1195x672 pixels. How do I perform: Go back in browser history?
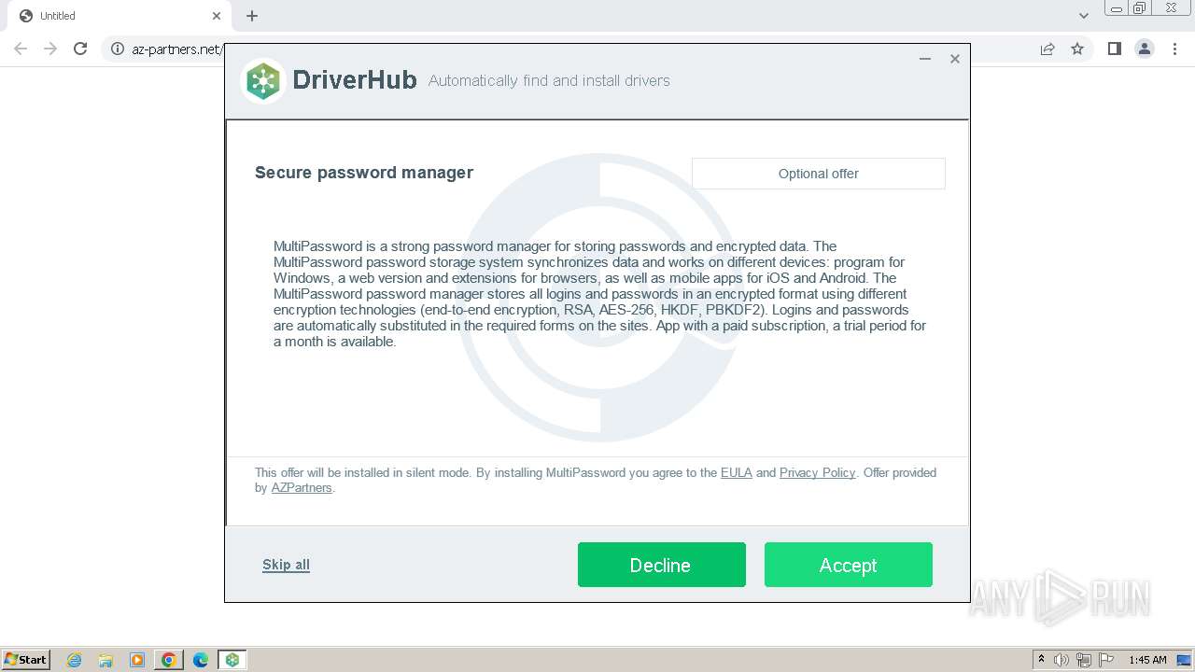pos(21,49)
